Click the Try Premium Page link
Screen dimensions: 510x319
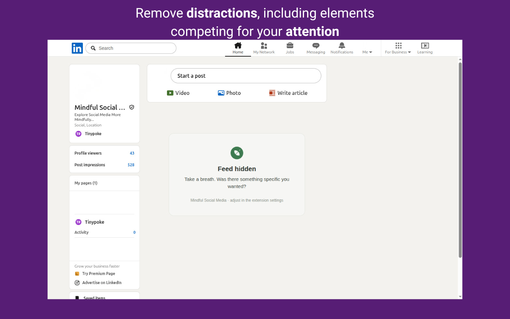95,274
